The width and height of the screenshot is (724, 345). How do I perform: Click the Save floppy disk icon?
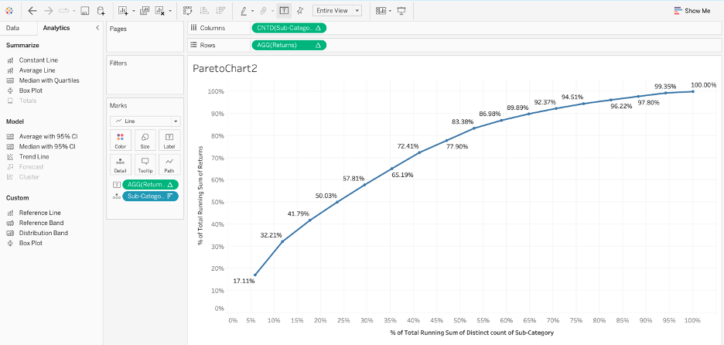84,11
